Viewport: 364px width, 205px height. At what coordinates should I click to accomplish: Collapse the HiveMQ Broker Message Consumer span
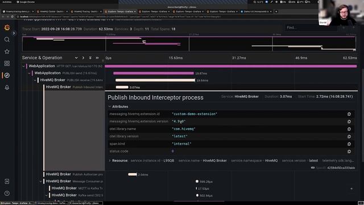tap(40, 181)
